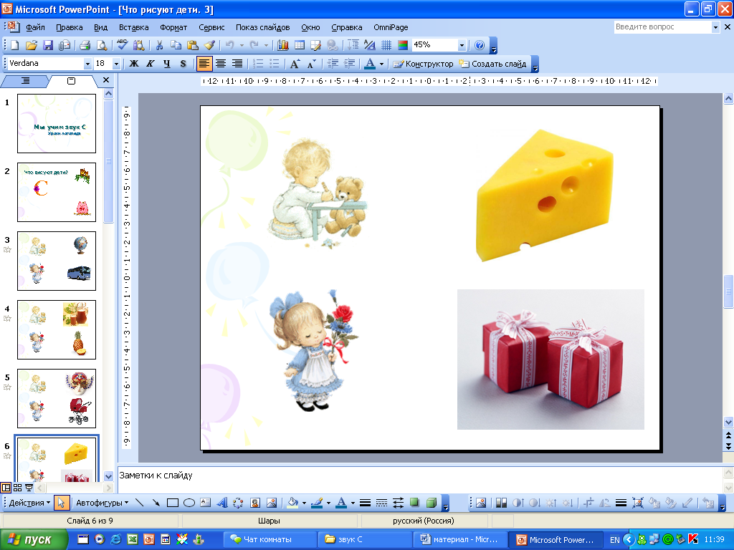Screen dimensions: 734x550
Task: Apply fill color with paint bucket
Action: pos(292,503)
